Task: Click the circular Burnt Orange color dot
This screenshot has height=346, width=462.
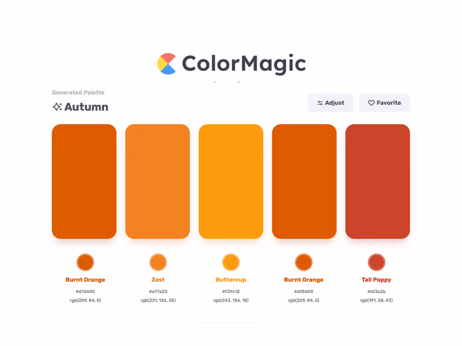Action: point(85,262)
